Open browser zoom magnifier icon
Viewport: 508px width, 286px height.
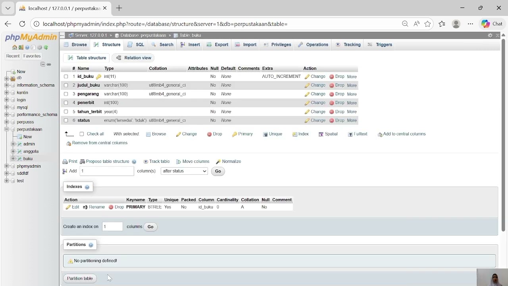point(405,24)
